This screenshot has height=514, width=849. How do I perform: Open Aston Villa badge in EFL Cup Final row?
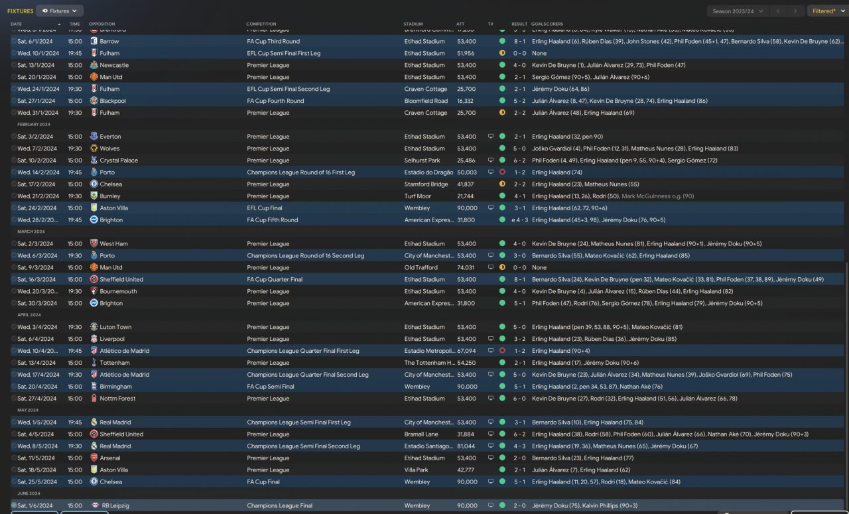[x=94, y=208]
